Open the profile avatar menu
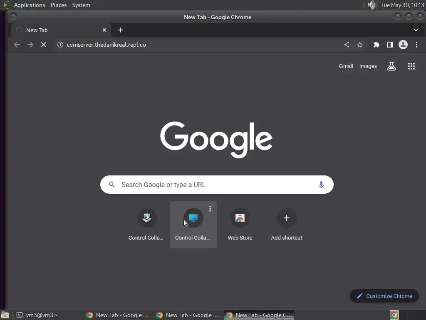The width and height of the screenshot is (426, 320). pyautogui.click(x=403, y=45)
